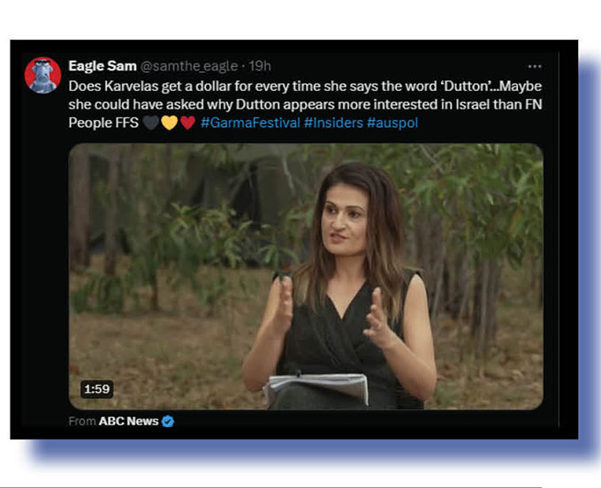Open the #Insiders hashtag

click(x=333, y=123)
